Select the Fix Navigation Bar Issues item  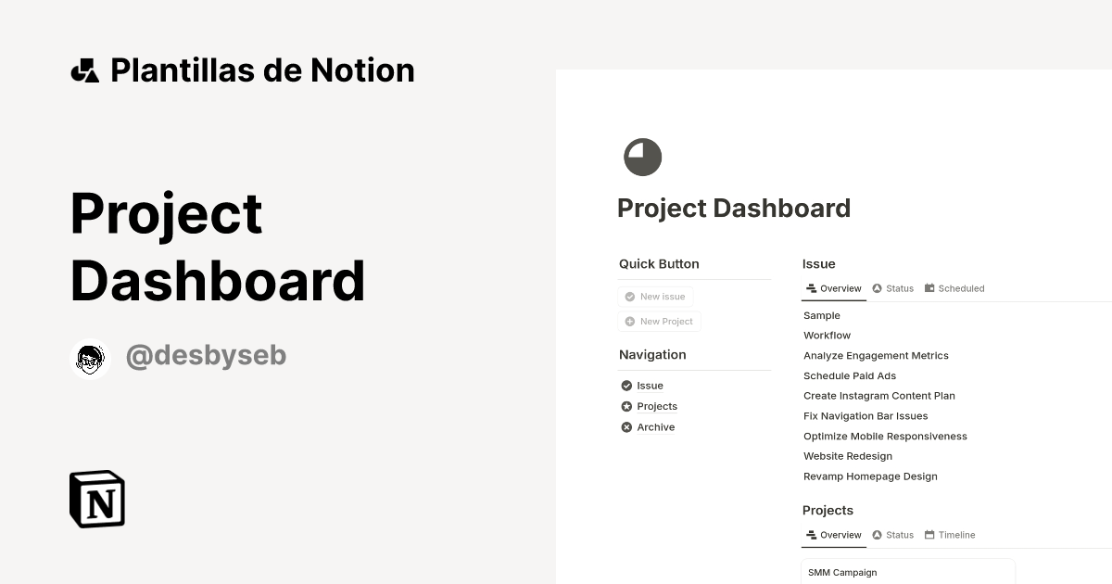coord(866,415)
